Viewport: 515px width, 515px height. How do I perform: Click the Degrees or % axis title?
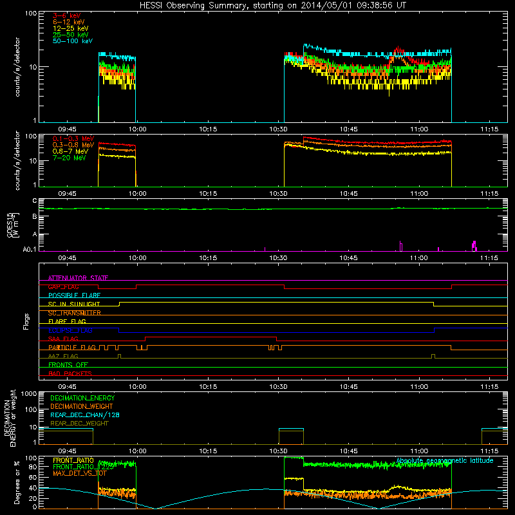pyautogui.click(x=17, y=482)
